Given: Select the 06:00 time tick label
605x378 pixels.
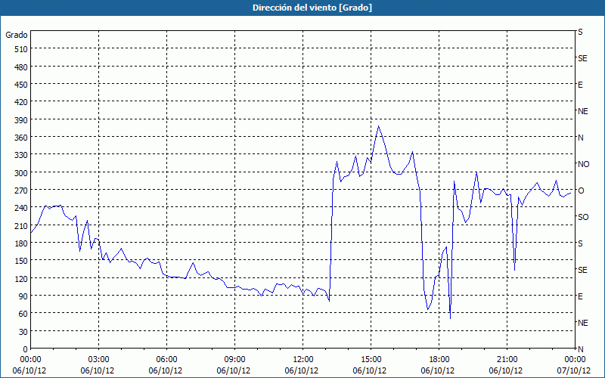Looking at the screenshot, I should point(166,360).
